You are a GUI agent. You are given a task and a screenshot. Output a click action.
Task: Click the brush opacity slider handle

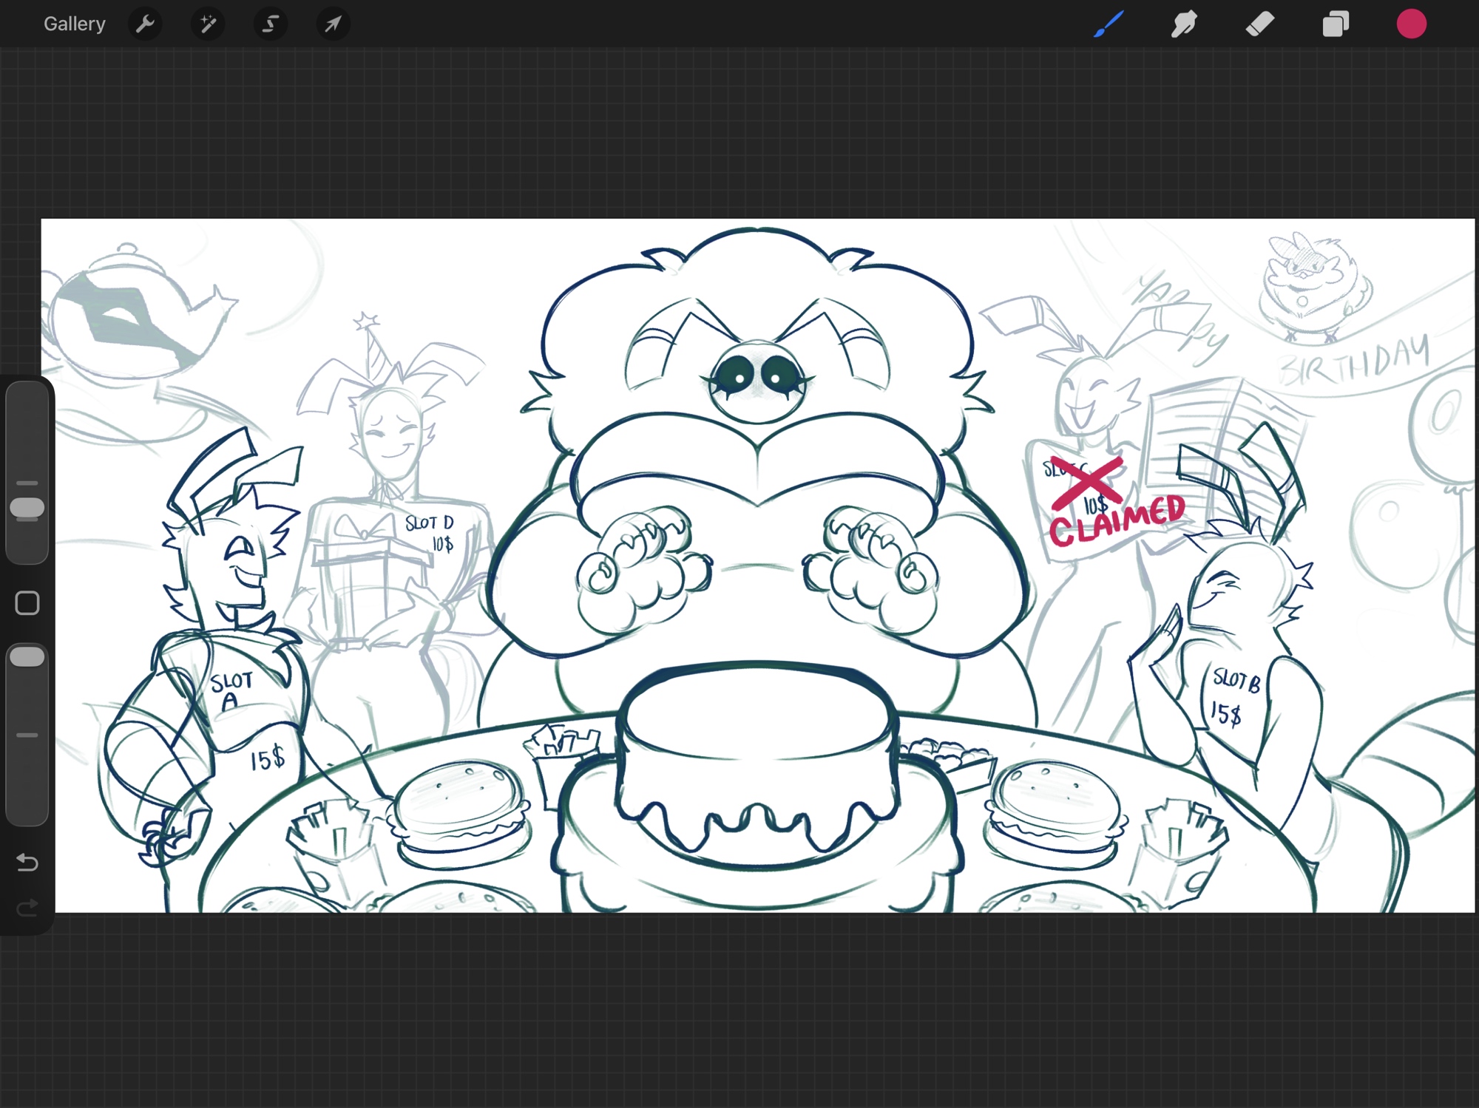[27, 657]
